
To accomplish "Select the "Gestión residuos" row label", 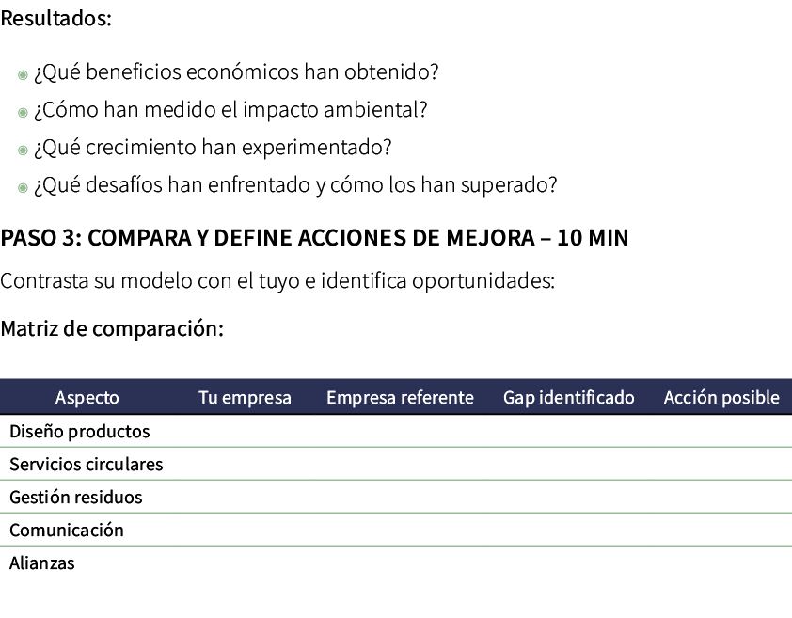I will click(x=76, y=497).
